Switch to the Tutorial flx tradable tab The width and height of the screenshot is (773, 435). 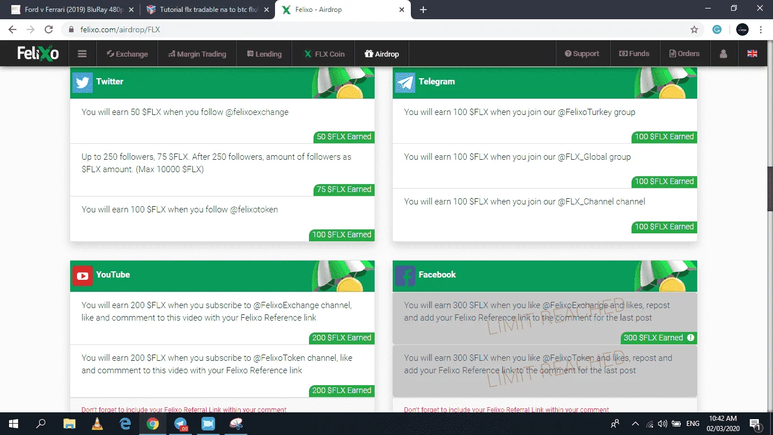(207, 10)
